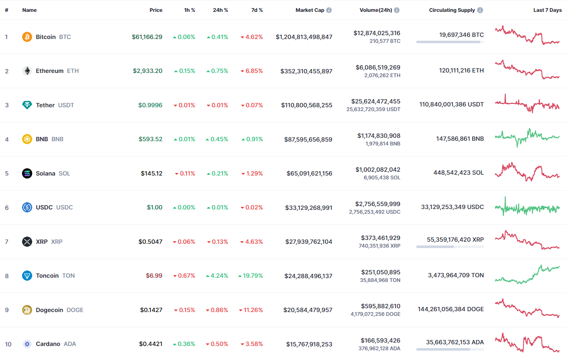Click Toncoin's green 7-day sparkline chart
The width and height of the screenshot is (579, 357).
[x=527, y=275]
